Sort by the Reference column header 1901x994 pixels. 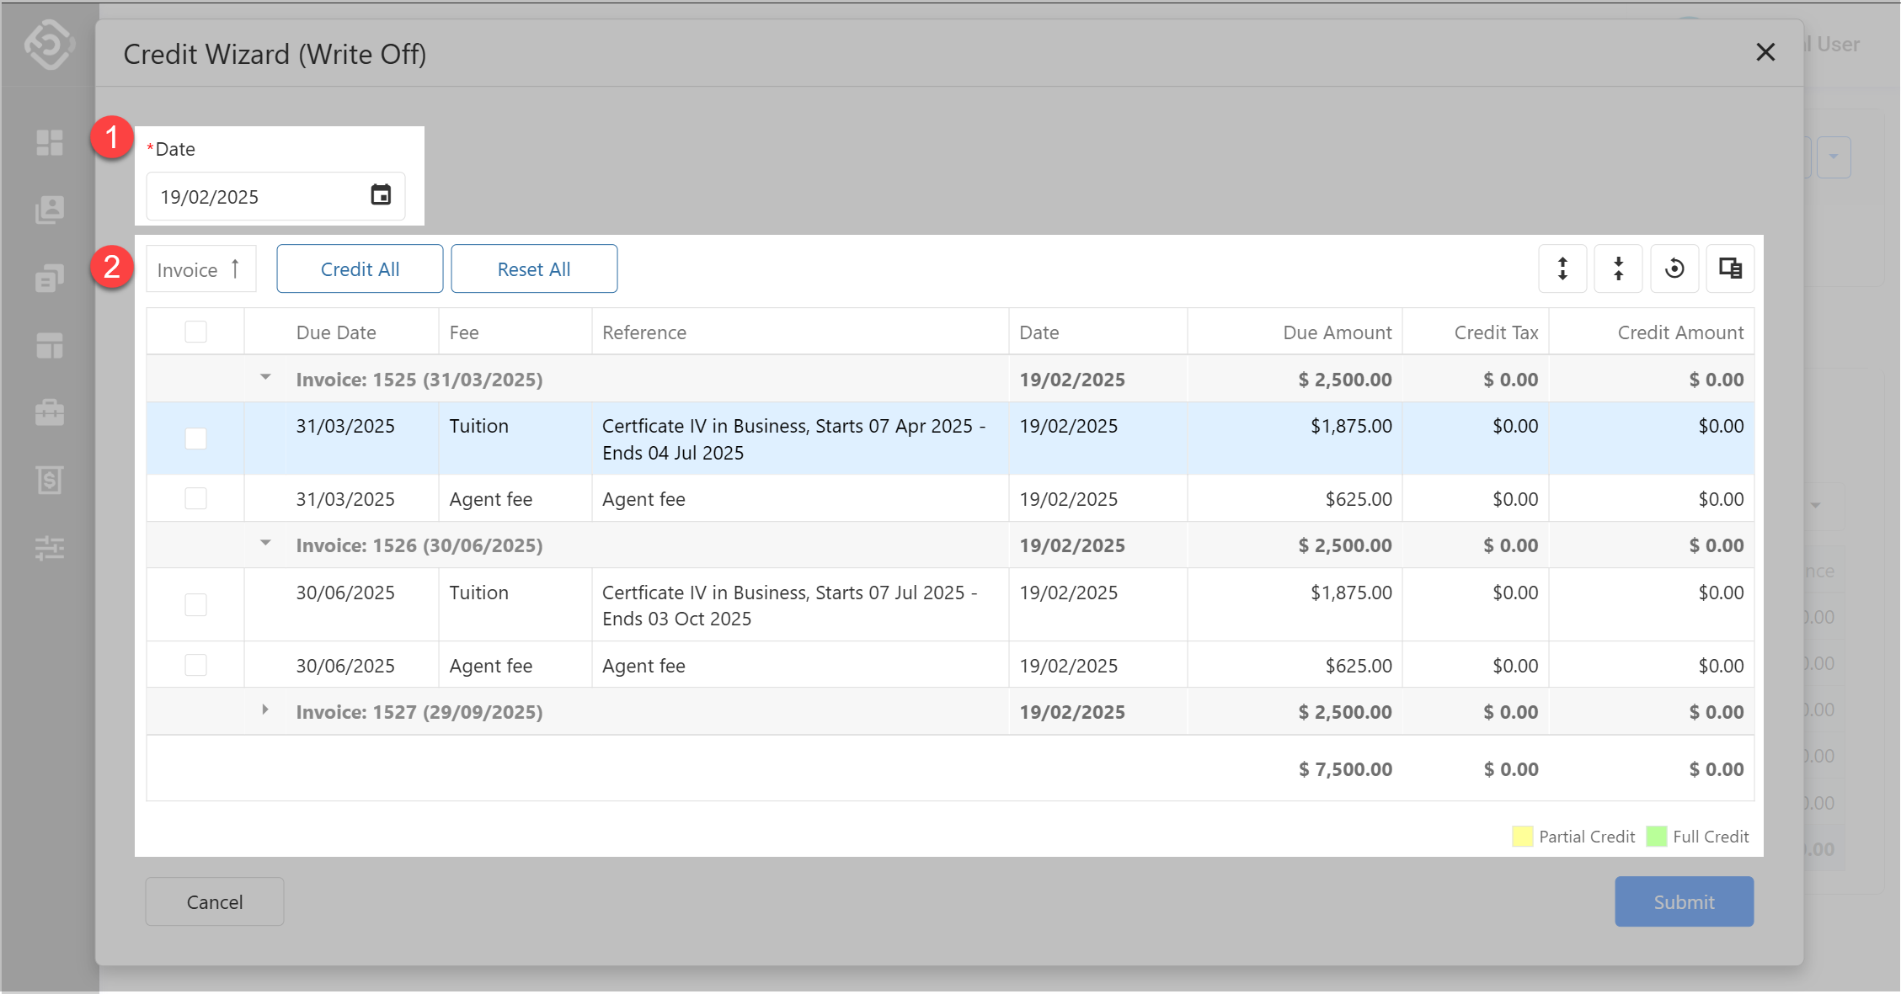tap(644, 332)
